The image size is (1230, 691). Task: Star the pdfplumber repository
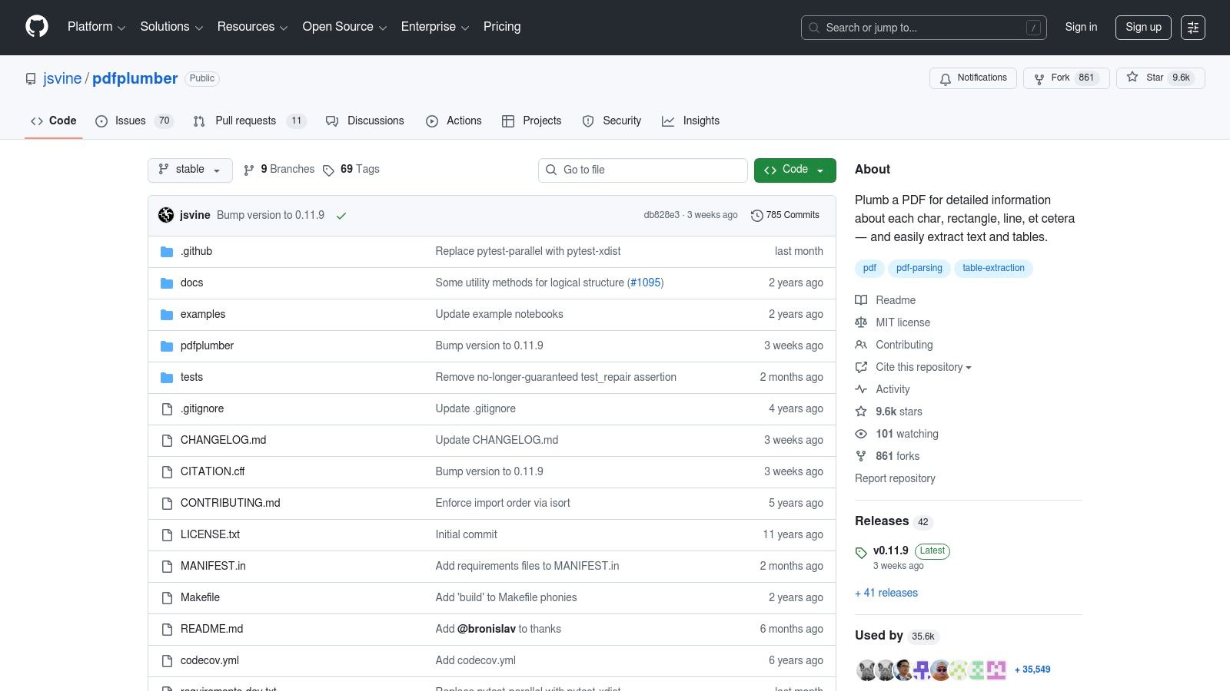(1145, 78)
